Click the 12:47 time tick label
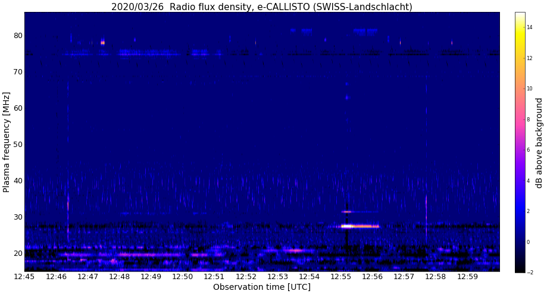This screenshot has width=547, height=294. point(88,277)
